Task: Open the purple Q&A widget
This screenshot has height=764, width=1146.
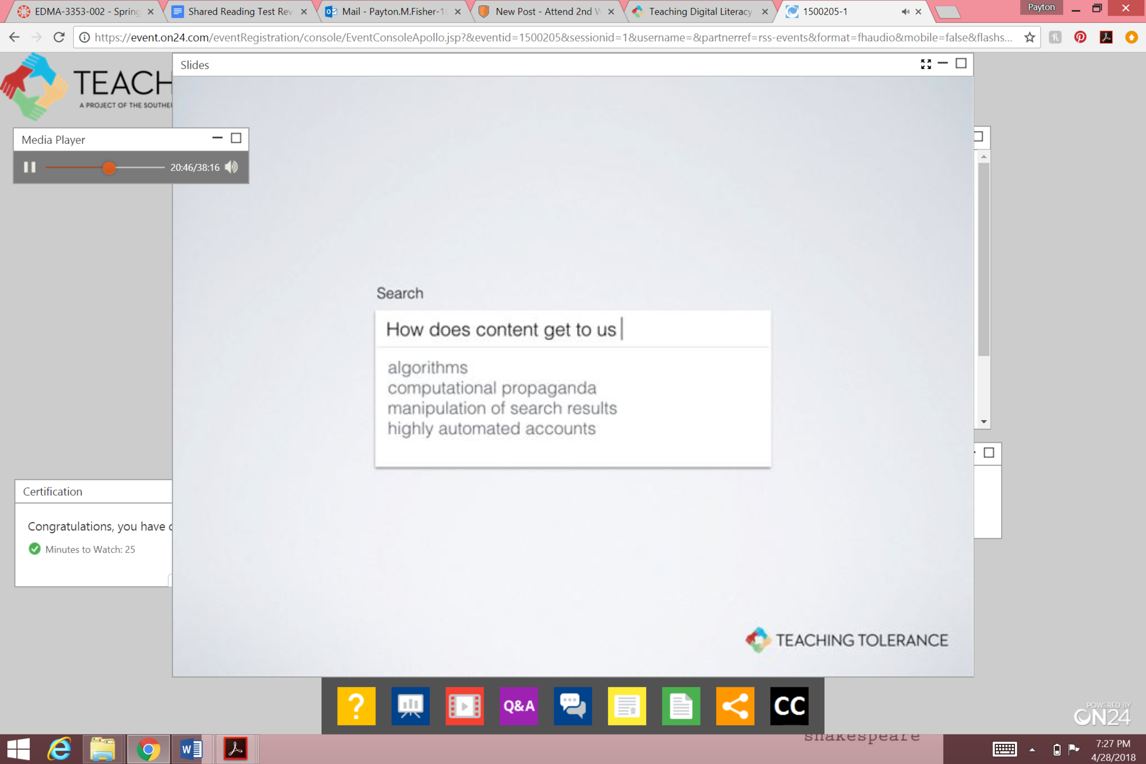Action: (x=519, y=706)
